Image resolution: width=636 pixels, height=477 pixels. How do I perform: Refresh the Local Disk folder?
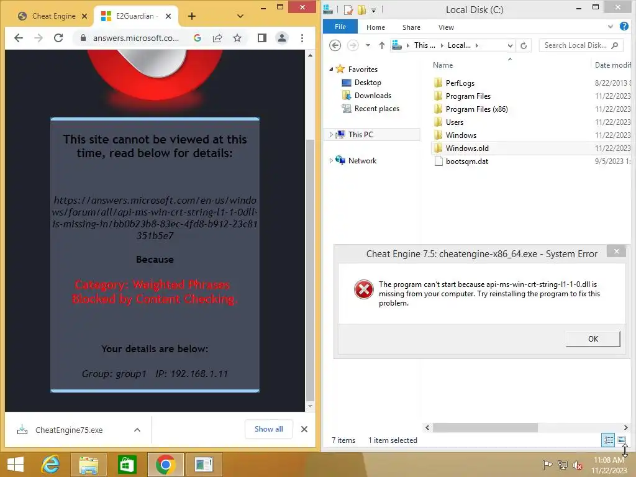[x=524, y=45]
